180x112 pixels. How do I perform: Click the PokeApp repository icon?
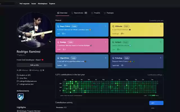pyautogui.click(x=113, y=58)
